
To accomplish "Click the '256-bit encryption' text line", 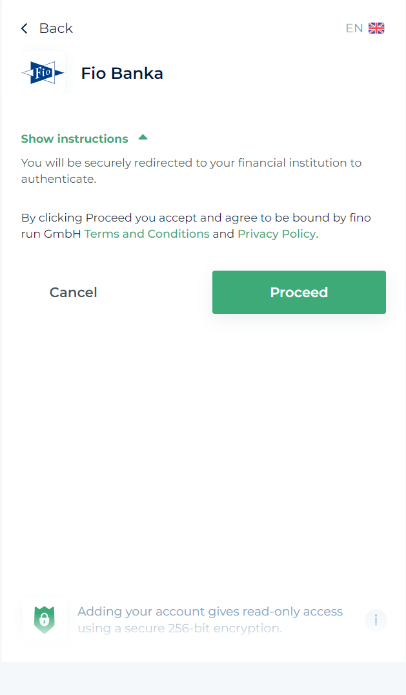I will 181,628.
